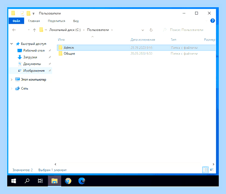Click the Admin date 28.05.2020 9:55
The image size is (226, 194).
click(141, 47)
